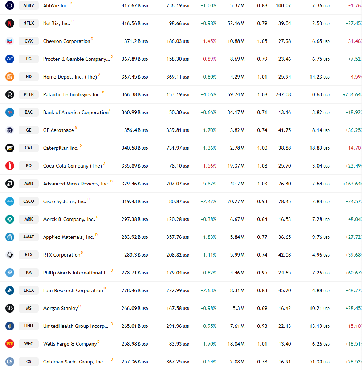Open UnitedHealth Group Incorporated link

click(x=76, y=326)
